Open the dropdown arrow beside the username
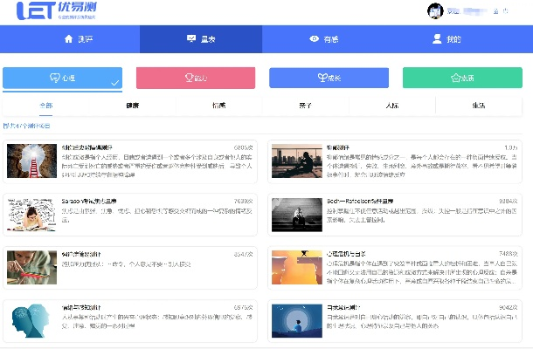Screen dimensions: 533x349 click(504, 11)
